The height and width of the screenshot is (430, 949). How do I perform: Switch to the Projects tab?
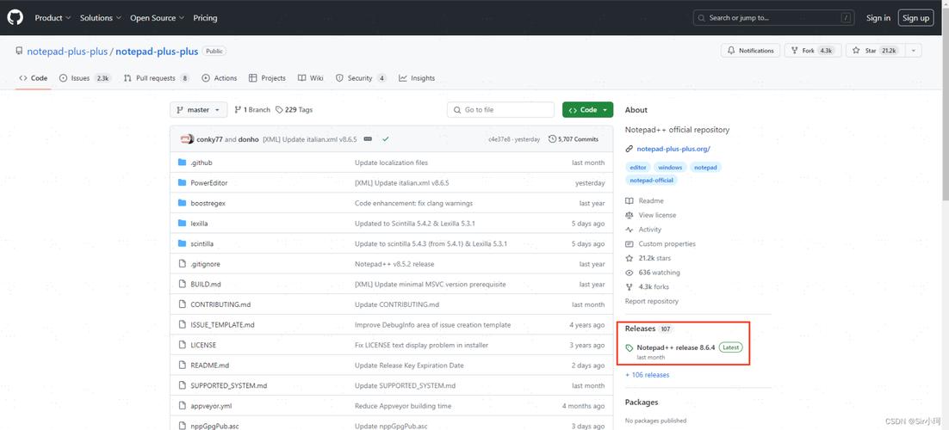pos(268,78)
